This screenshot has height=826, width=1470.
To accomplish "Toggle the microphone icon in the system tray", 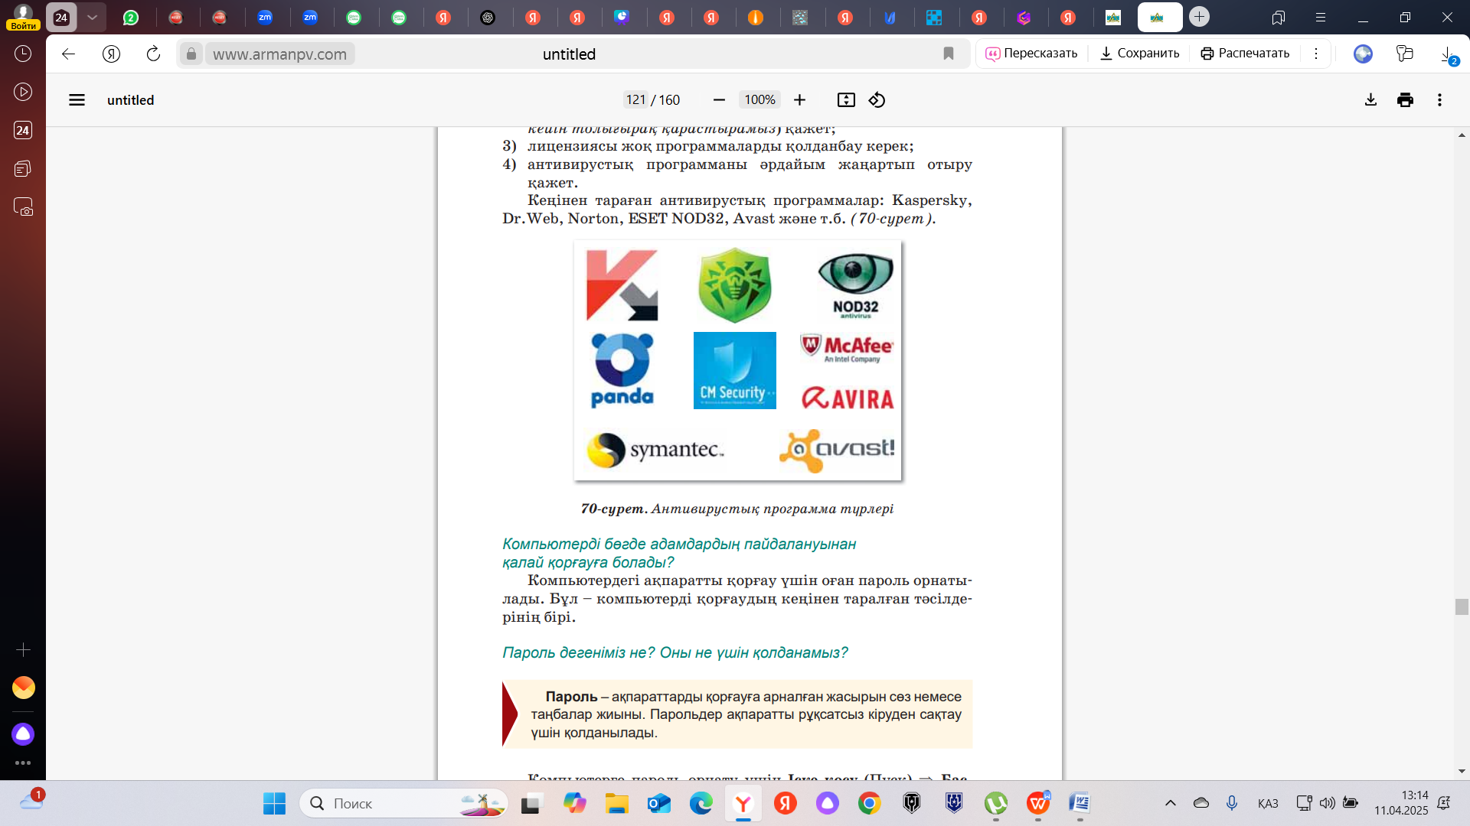I will point(1231,803).
